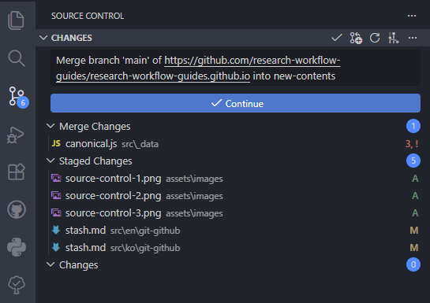Click into the commit message input box
Viewport: 430px width, 303px height.
(235, 68)
